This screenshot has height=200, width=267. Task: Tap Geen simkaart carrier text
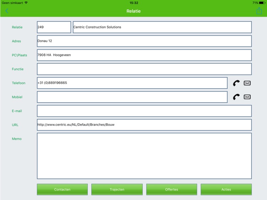pyautogui.click(x=12, y=3)
